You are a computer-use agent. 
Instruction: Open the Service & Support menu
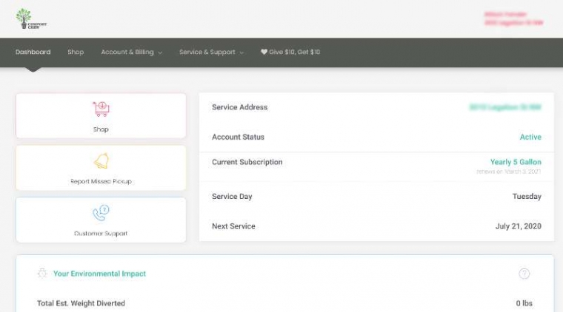point(207,52)
